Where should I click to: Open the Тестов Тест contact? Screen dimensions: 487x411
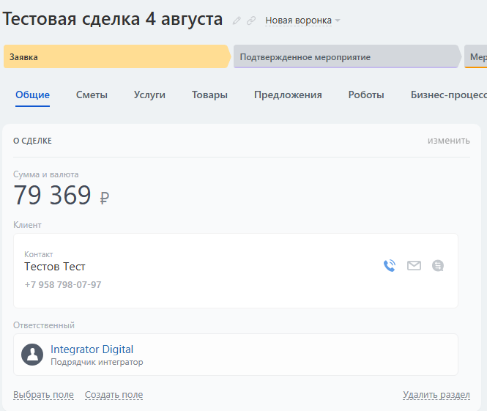tap(55, 267)
